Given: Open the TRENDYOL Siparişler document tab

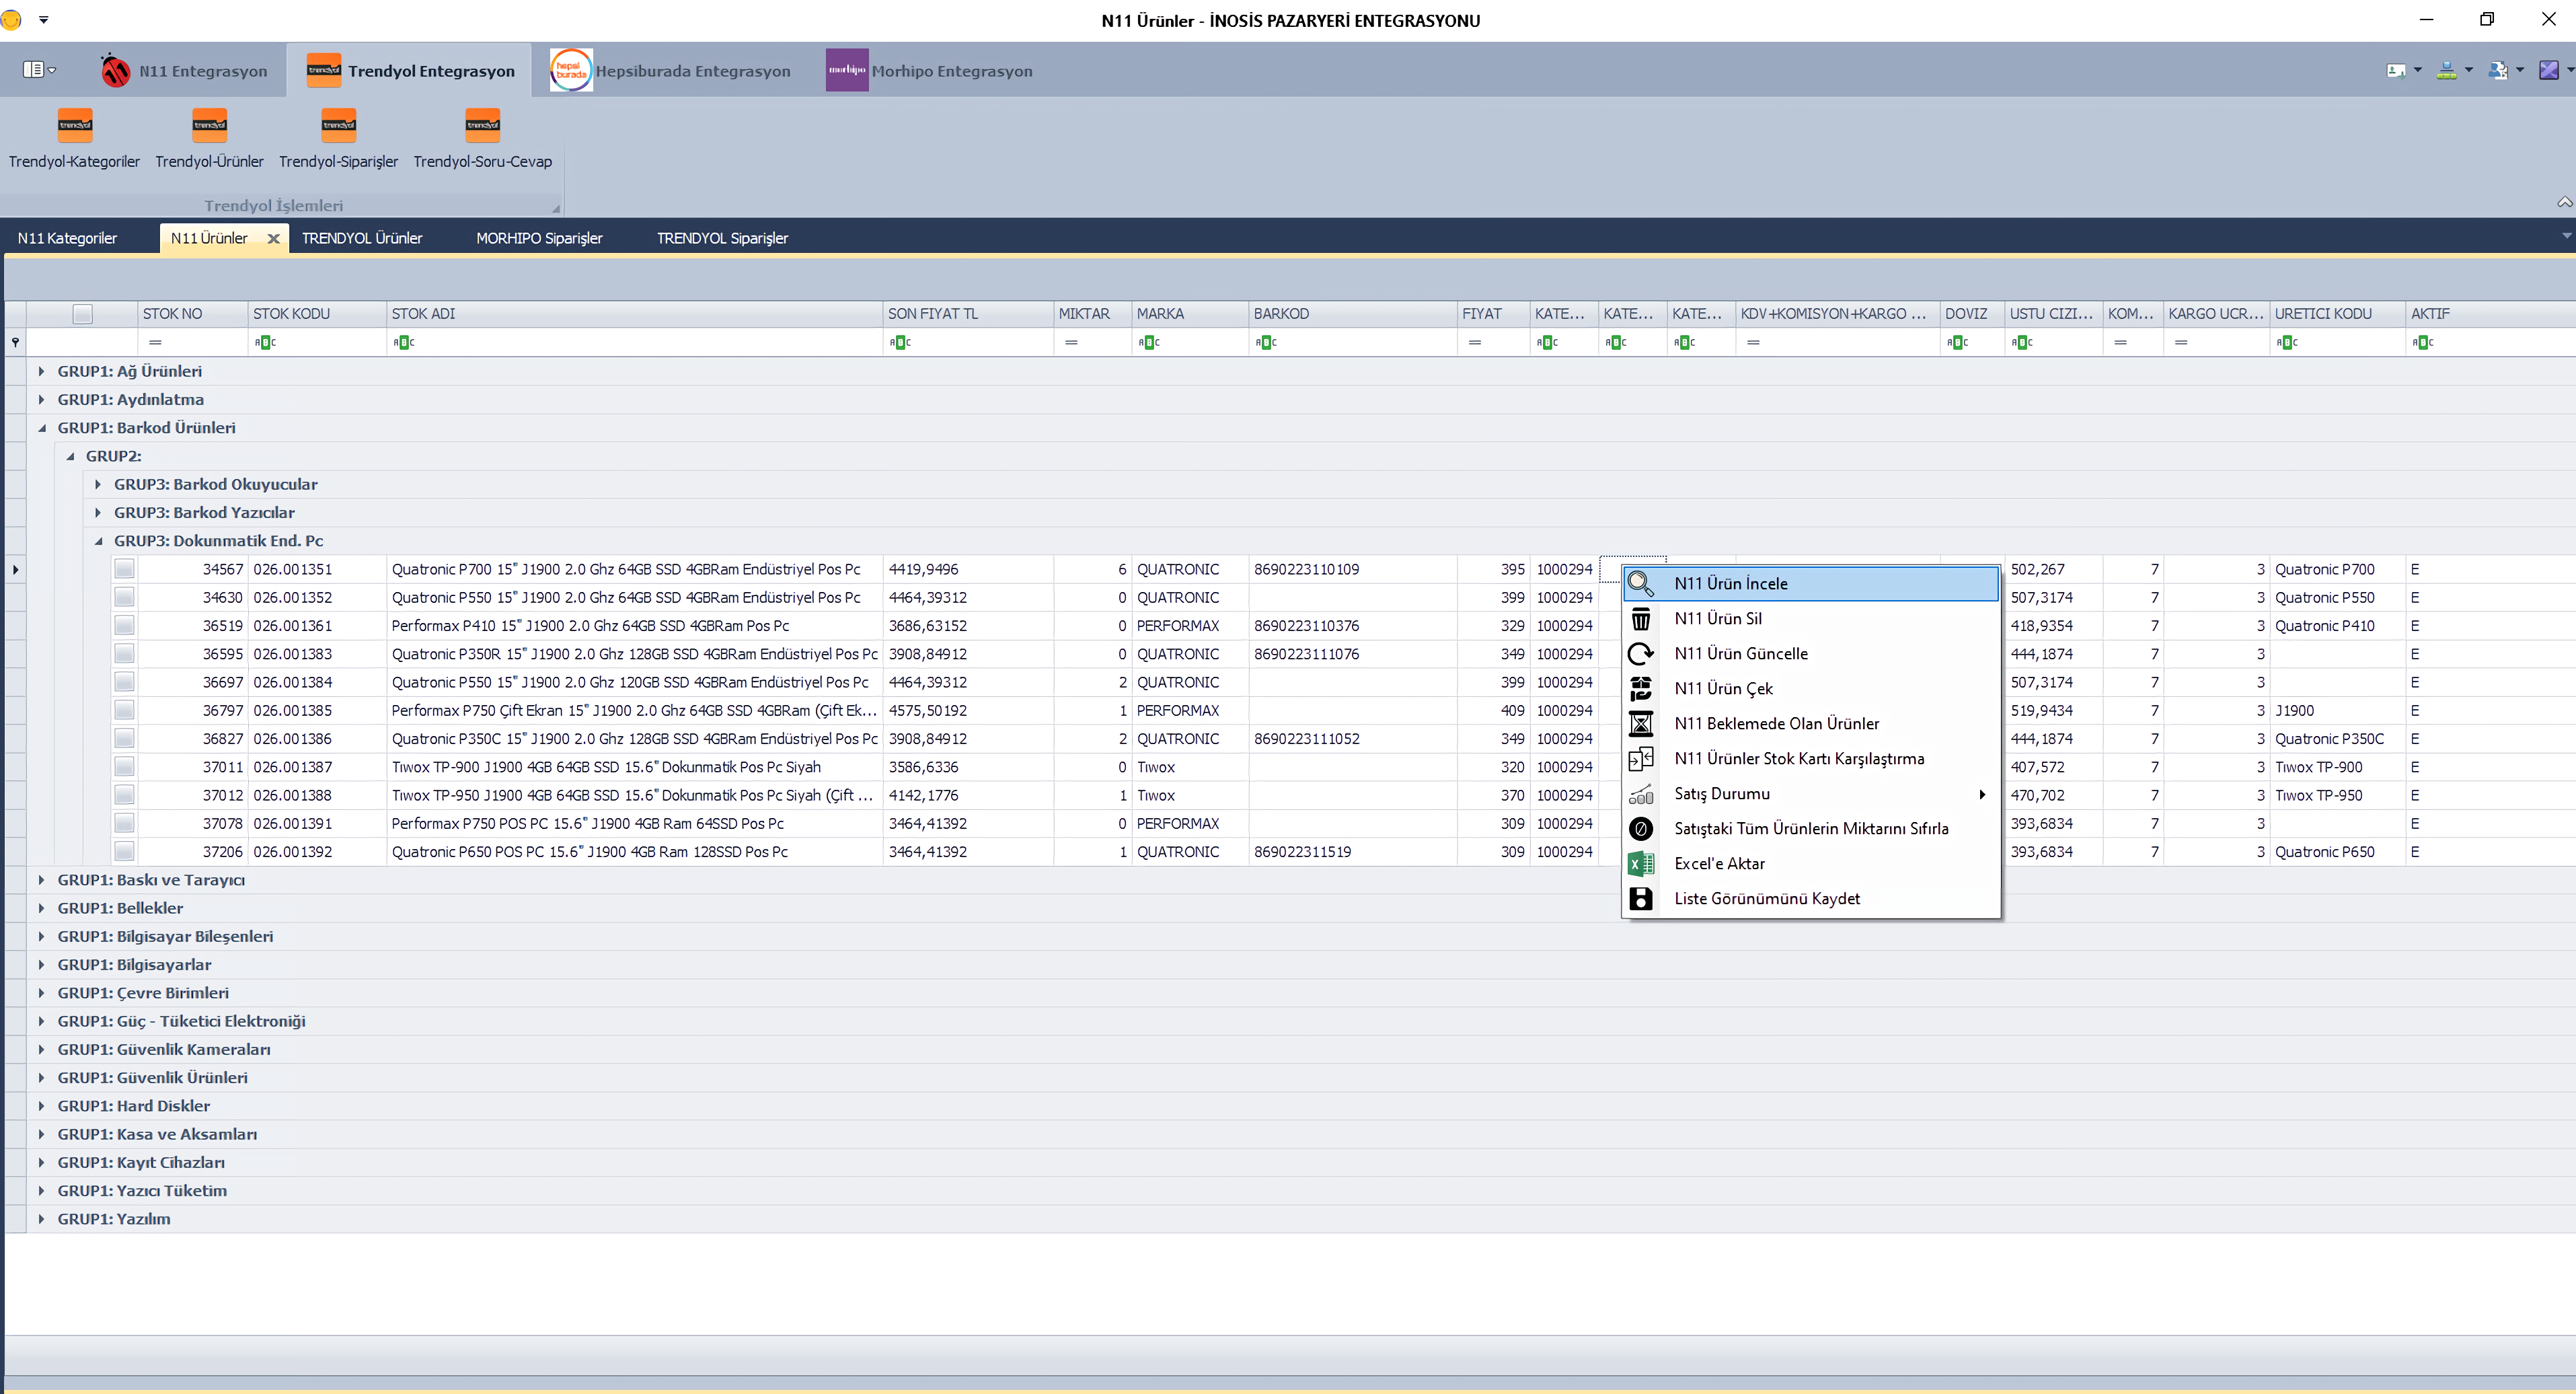Looking at the screenshot, I should pyautogui.click(x=722, y=238).
